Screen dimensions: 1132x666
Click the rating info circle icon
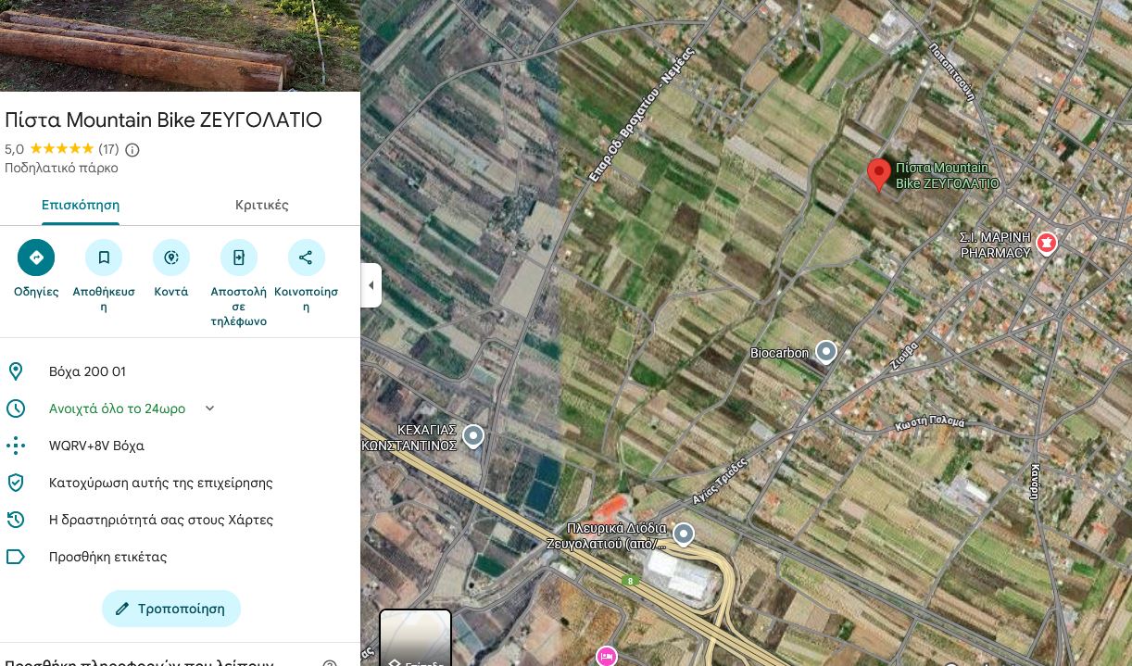click(132, 150)
